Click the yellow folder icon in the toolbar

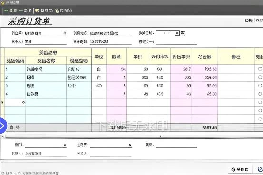[37, 10]
